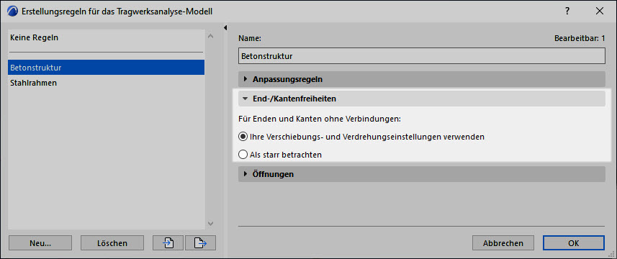Screen dimensions: 617x259
Task: Click the Neu... button
Action: point(40,243)
